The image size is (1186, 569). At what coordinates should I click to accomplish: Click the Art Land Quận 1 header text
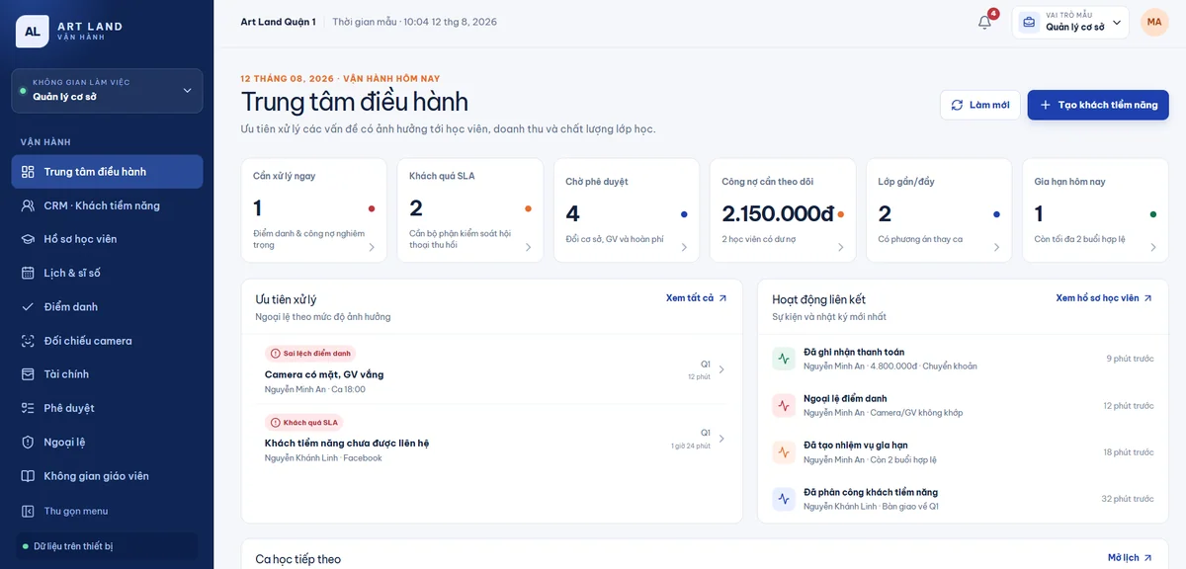click(x=278, y=22)
